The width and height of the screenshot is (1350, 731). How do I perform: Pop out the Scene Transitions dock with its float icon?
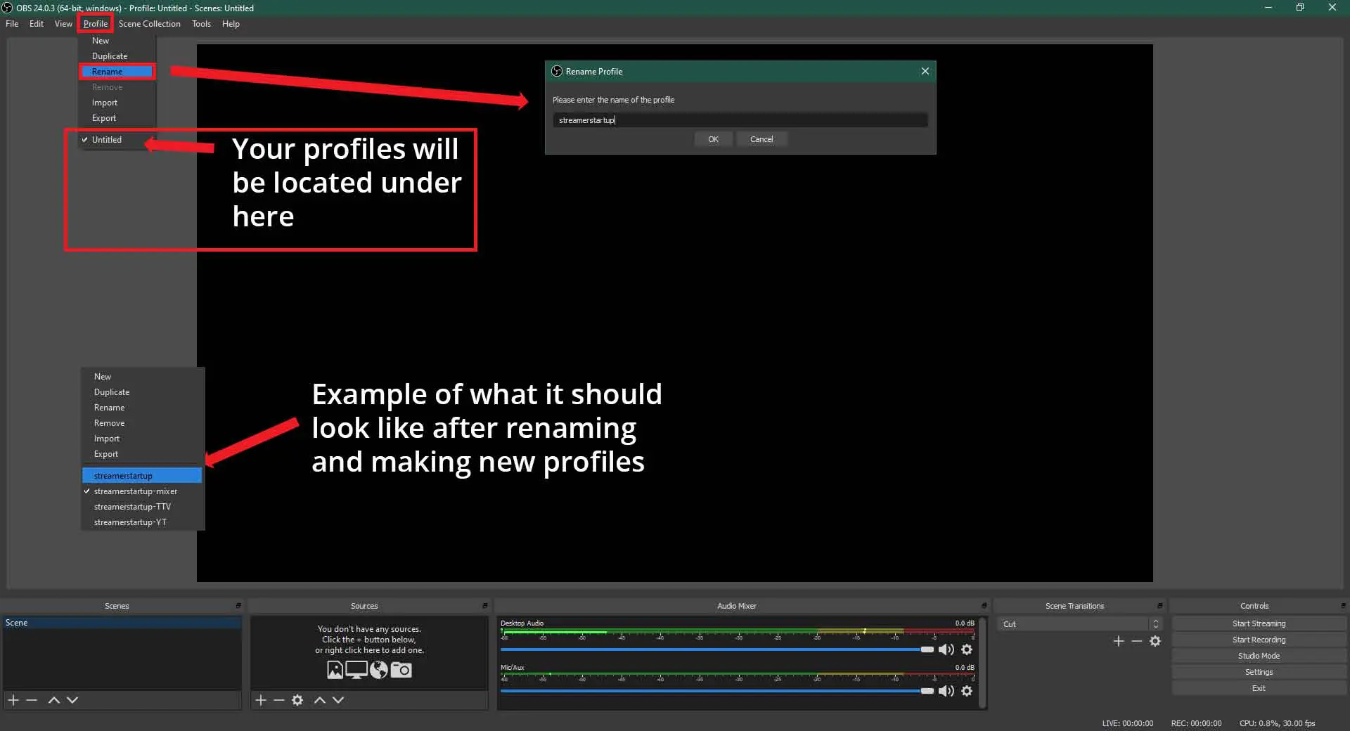1159,606
